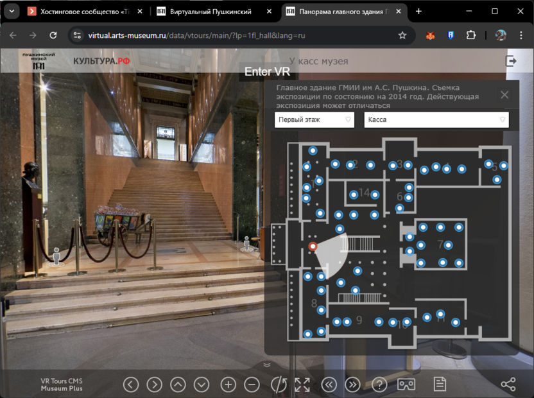The height and width of the screenshot is (398, 534).
Task: Toggle panorama auto-rotation
Action: (279, 385)
